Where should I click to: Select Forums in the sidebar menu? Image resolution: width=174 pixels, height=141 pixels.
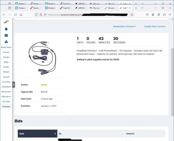6,52
